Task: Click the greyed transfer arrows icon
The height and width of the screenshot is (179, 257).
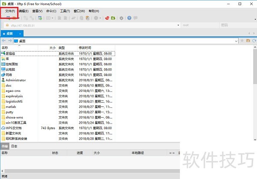Action: [x=73, y=18]
